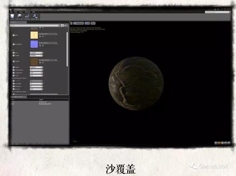The height and width of the screenshot is (176, 236).
Task: Click the Name column header
Action: click(x=41, y=100)
